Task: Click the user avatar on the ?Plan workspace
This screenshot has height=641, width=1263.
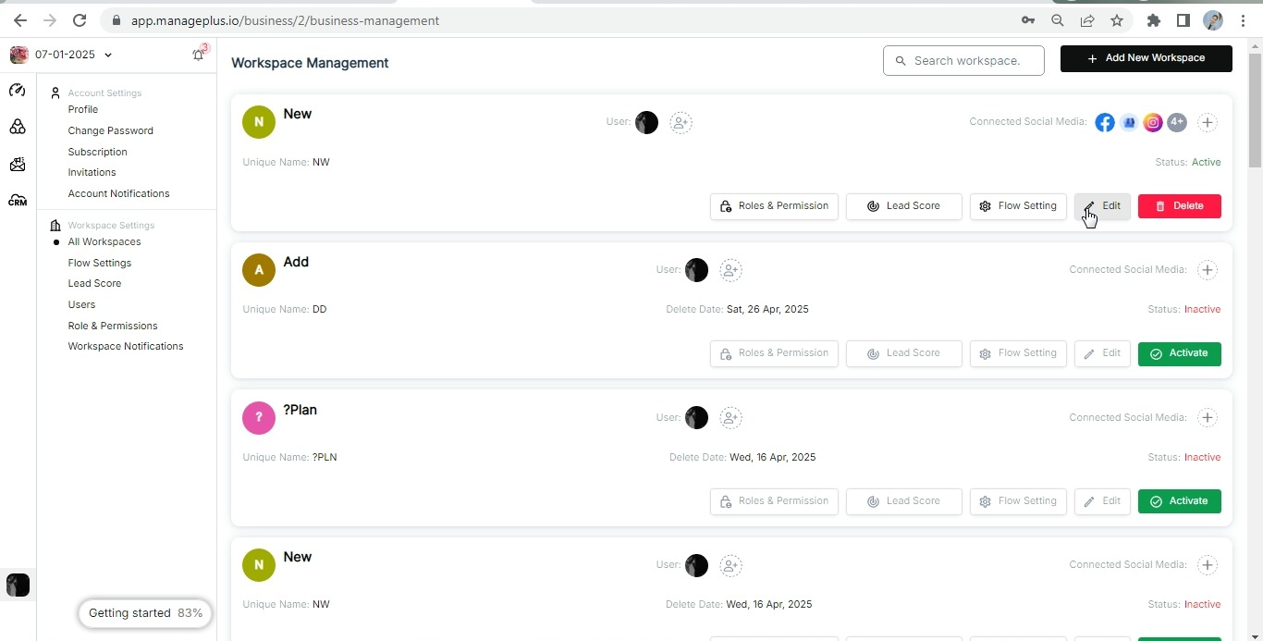Action: click(696, 418)
